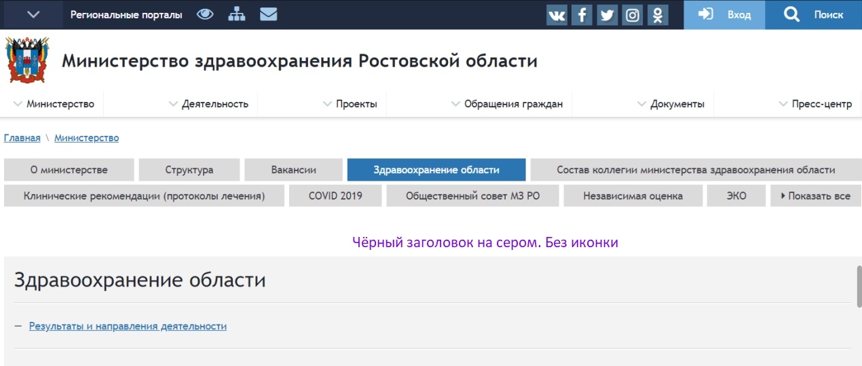Open Результаты и направления деятельности link

coord(128,327)
